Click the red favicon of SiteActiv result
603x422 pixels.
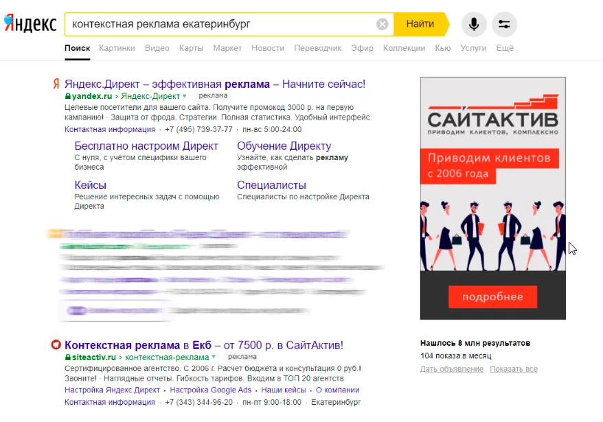click(x=56, y=344)
